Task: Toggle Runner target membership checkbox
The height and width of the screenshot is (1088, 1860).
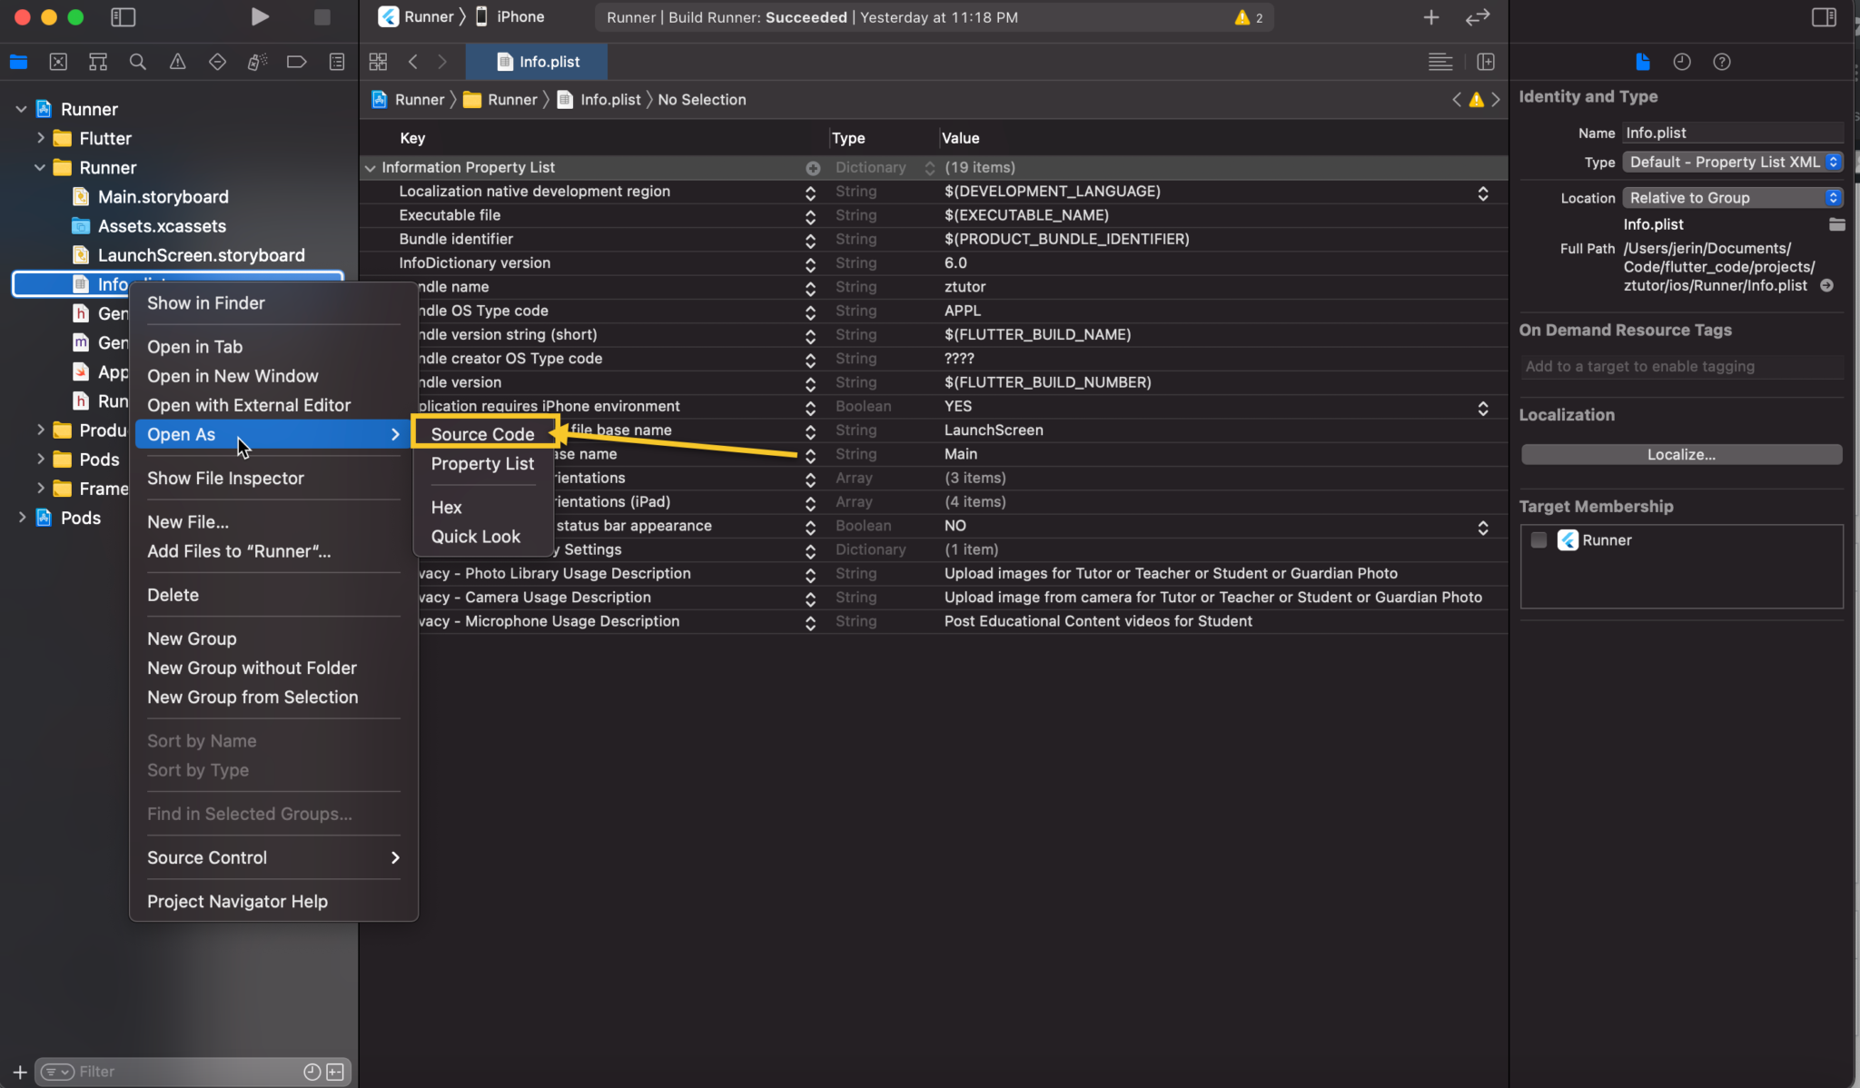Action: pyautogui.click(x=1538, y=539)
